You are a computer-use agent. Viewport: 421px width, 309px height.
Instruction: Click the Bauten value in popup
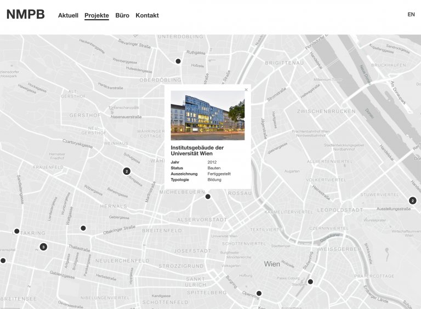pos(214,168)
